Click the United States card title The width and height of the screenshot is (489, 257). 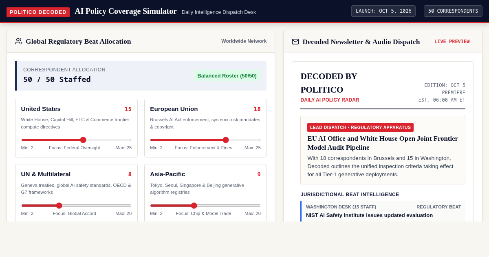[41, 109]
